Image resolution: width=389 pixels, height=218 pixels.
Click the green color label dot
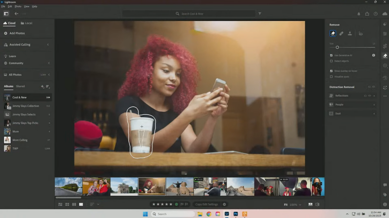point(176,204)
